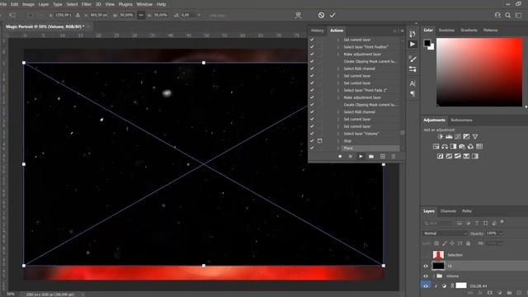Click the Play selection button in Actions panel
This screenshot has width=528, height=297.
coord(361,157)
